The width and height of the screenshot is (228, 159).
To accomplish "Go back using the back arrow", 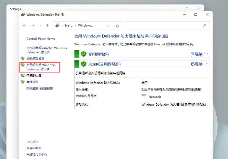I will tap(24, 26).
